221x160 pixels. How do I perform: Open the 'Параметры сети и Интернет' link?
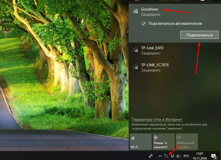(x=157, y=120)
